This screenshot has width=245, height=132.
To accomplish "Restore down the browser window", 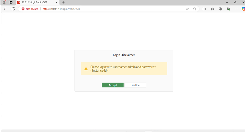I will tap(235, 2).
